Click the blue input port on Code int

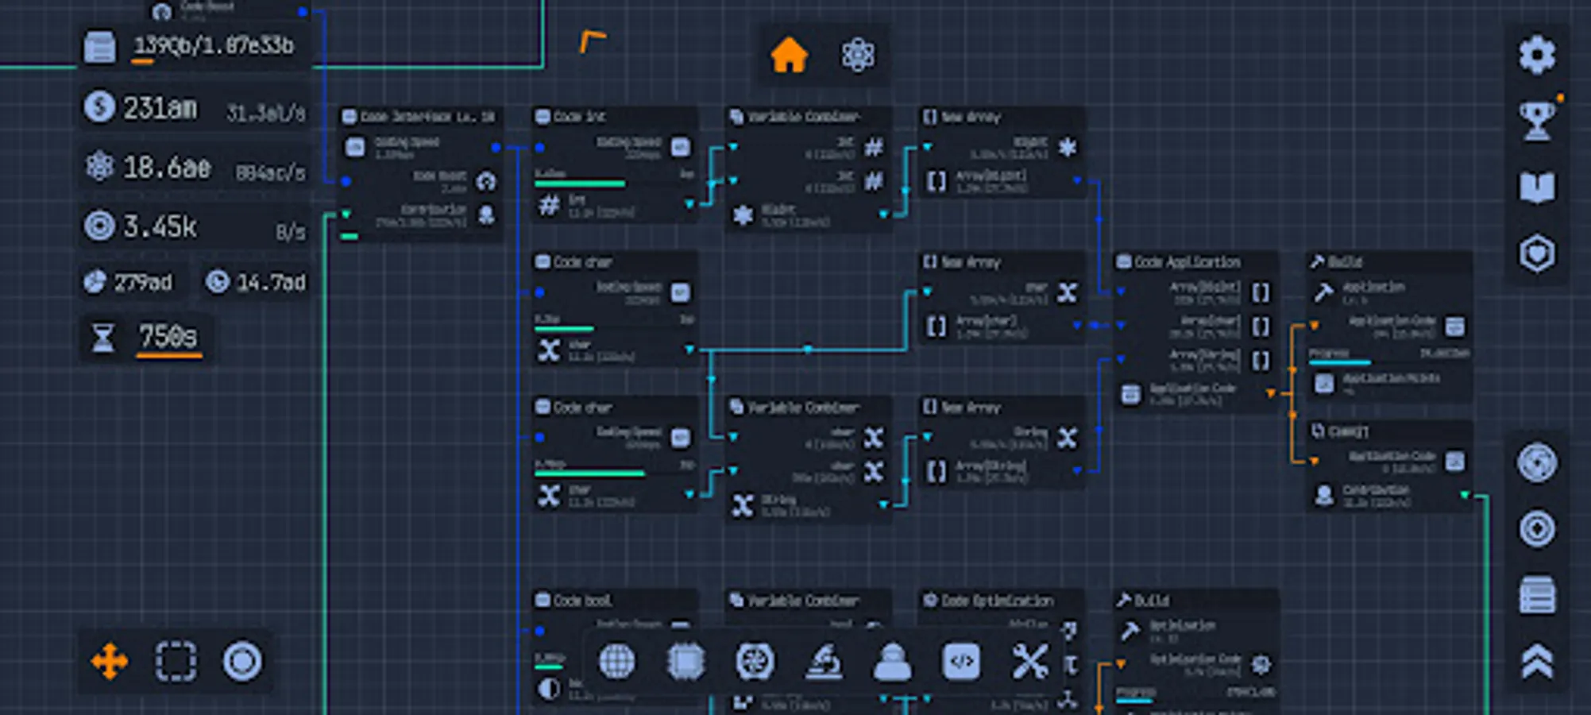coord(539,147)
